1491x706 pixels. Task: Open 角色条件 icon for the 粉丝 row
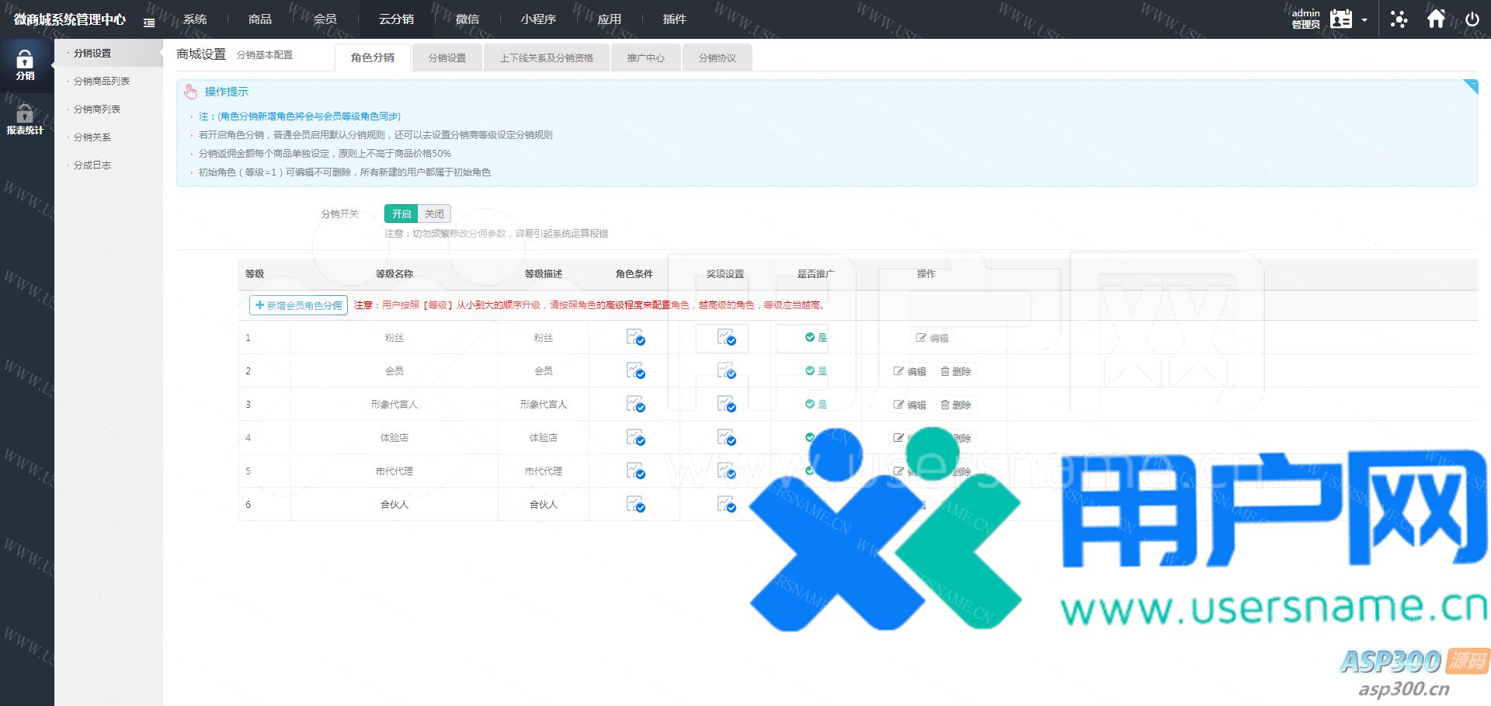pyautogui.click(x=635, y=337)
